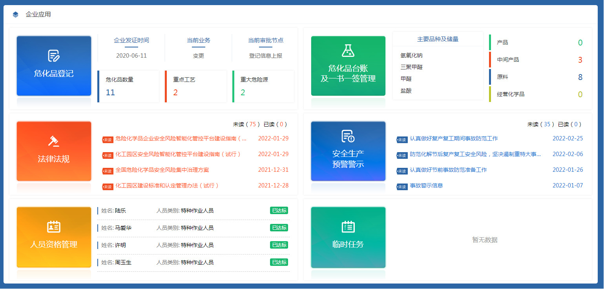Click the checklist icon in 临时任务 tile
This screenshot has width=604, height=289.
point(348,227)
